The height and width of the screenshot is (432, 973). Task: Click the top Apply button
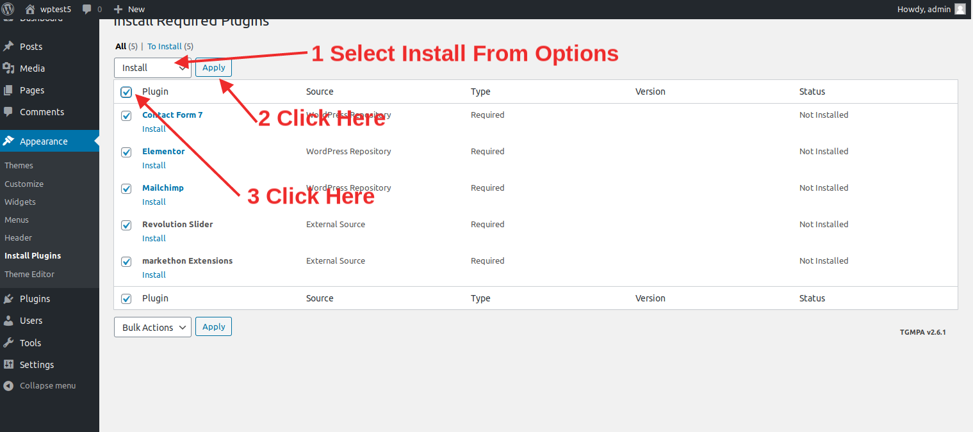click(x=213, y=67)
